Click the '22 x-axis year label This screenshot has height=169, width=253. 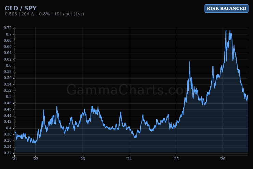coord(36,159)
